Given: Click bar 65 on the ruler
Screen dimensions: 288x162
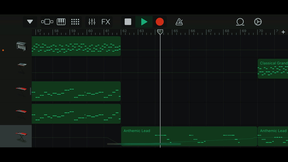Looking at the screenshot, I should click(176, 31).
